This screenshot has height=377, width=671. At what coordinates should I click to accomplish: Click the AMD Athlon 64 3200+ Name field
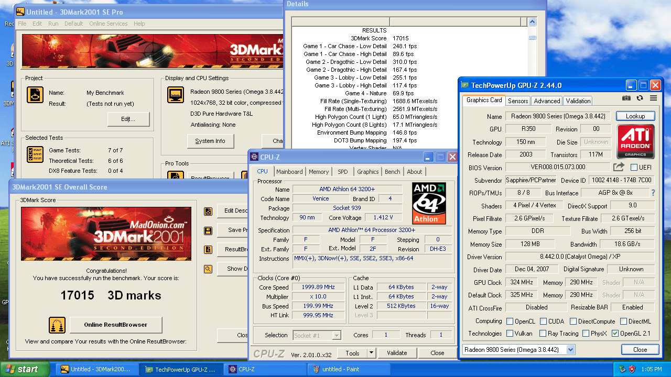point(347,189)
